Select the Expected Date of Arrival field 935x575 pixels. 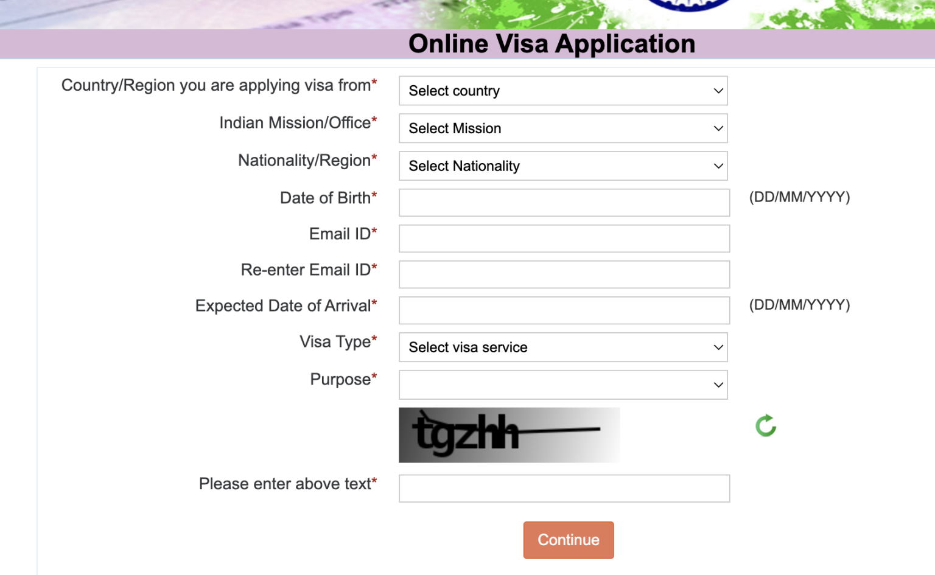pyautogui.click(x=564, y=310)
